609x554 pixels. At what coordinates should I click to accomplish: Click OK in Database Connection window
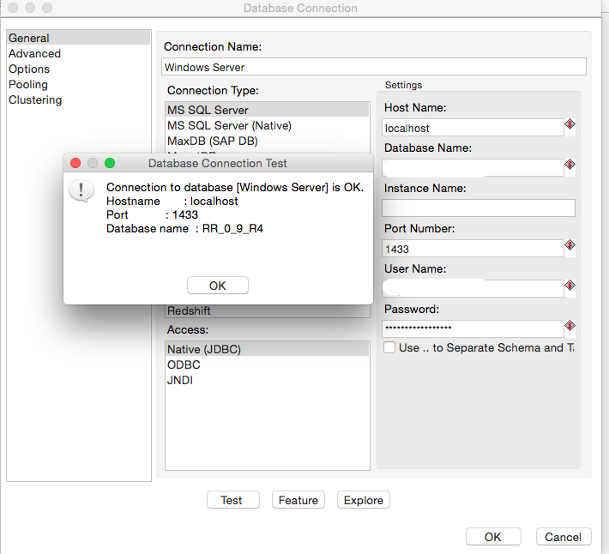tap(493, 537)
